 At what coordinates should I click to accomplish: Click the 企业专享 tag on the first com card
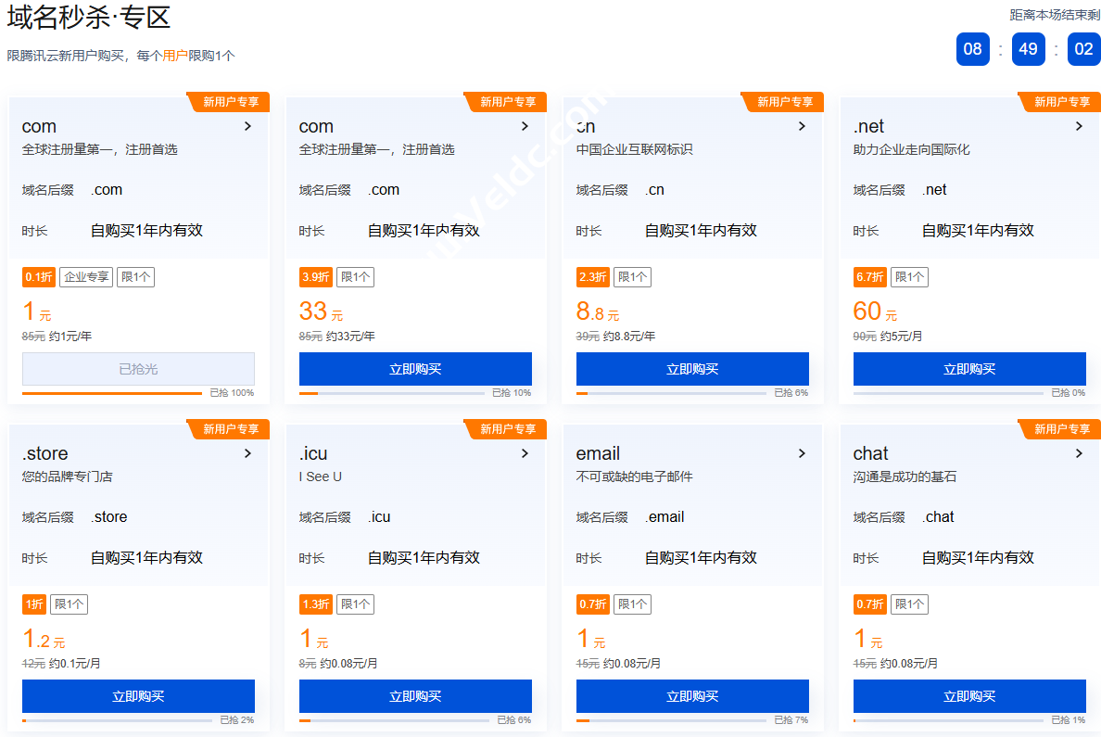tap(86, 277)
